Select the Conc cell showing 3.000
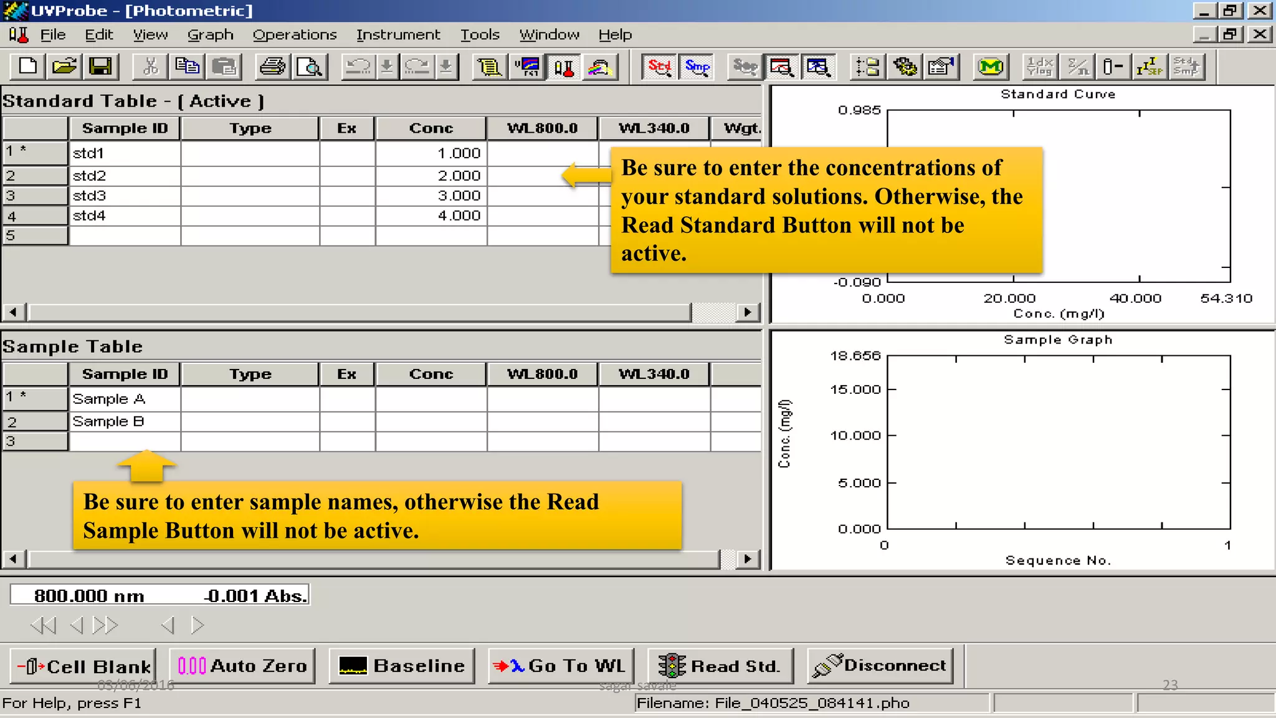The height and width of the screenshot is (718, 1276). (431, 196)
